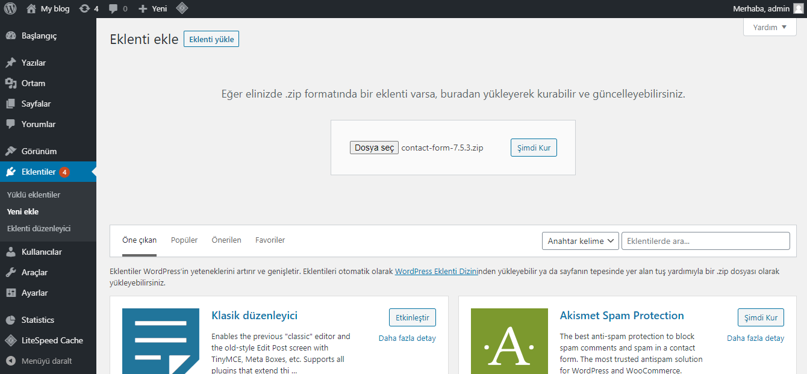Click Şimdi Kur in upload box
The width and height of the screenshot is (807, 374).
click(534, 148)
